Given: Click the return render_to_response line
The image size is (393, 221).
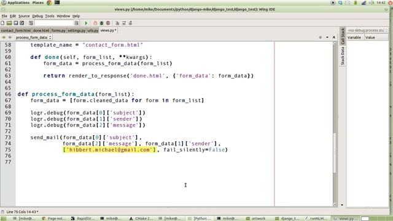Looking at the screenshot, I should (x=149, y=76).
